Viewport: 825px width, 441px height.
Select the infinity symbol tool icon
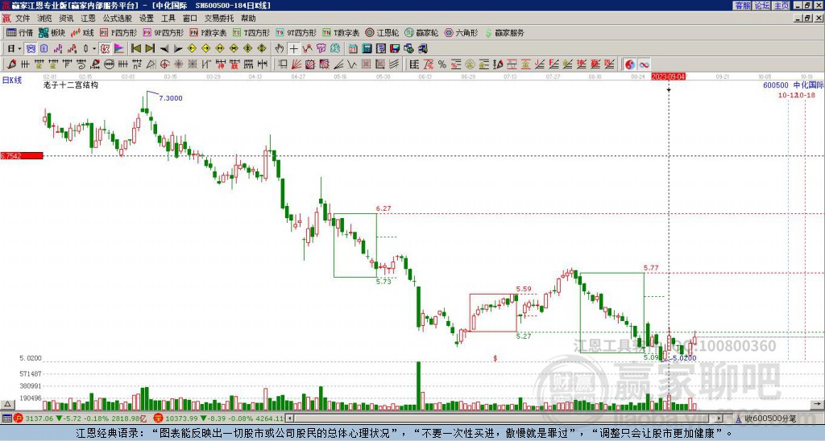click(644, 64)
